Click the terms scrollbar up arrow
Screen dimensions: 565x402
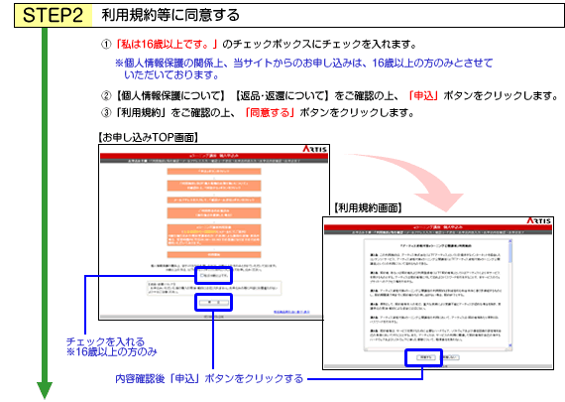509,241
